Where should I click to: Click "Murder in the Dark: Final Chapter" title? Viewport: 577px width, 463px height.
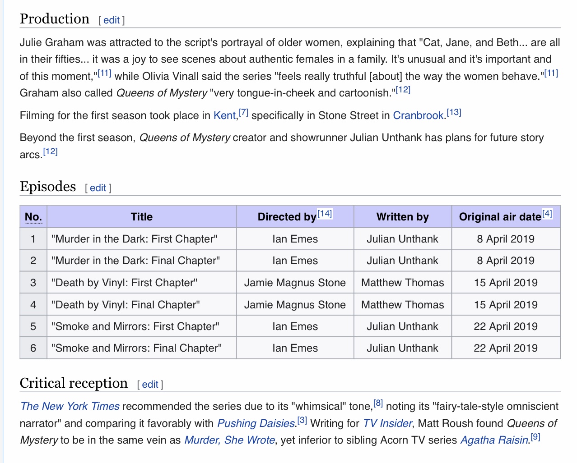tap(136, 261)
